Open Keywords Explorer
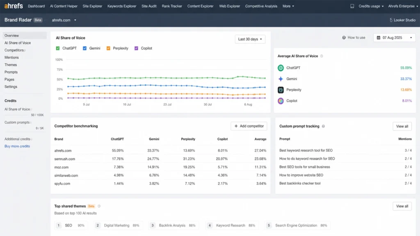This screenshot has height=236, width=420. [x=122, y=6]
